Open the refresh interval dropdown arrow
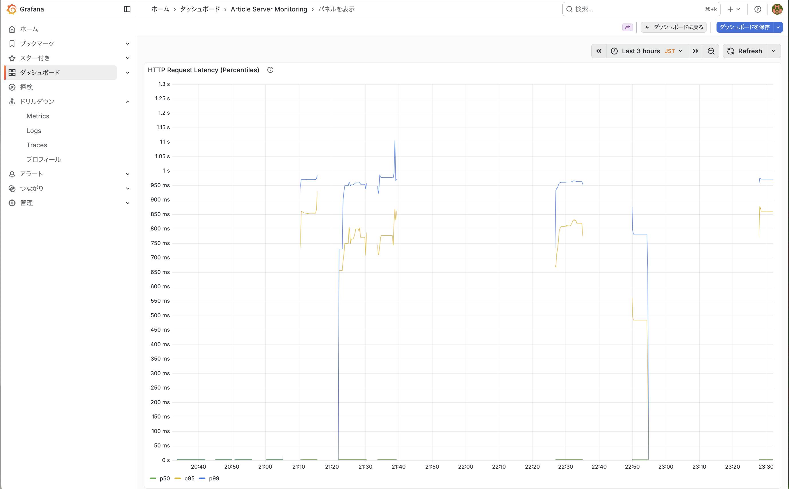Image resolution: width=789 pixels, height=489 pixels. [774, 51]
